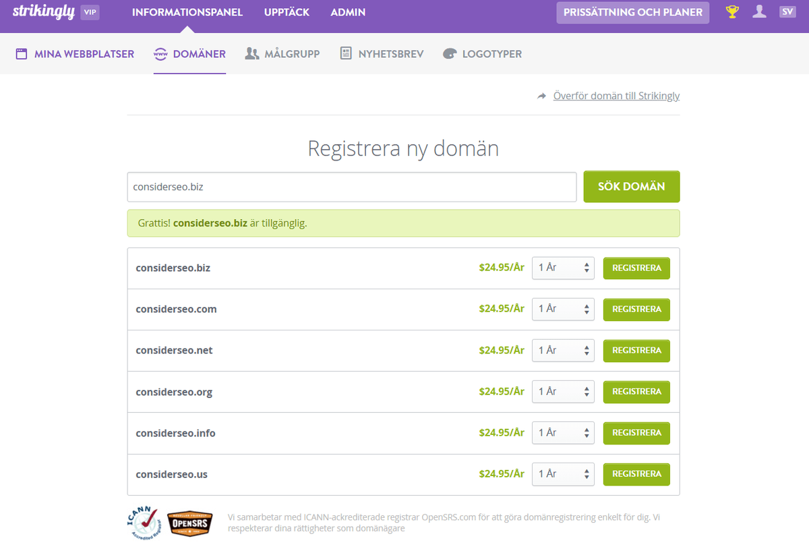Screen dimensions: 809x557
Task: Click the domain search input field
Action: pyautogui.click(x=352, y=187)
